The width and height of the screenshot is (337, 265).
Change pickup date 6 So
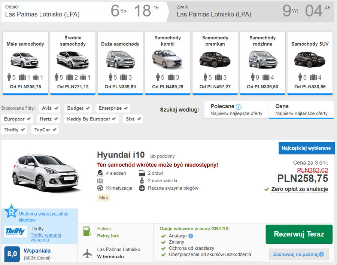(x=118, y=11)
